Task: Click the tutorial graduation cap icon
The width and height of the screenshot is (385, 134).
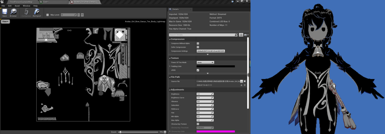Action: pos(232,2)
